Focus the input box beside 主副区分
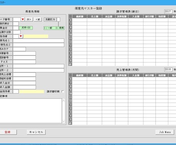 pyautogui.click(x=59, y=19)
